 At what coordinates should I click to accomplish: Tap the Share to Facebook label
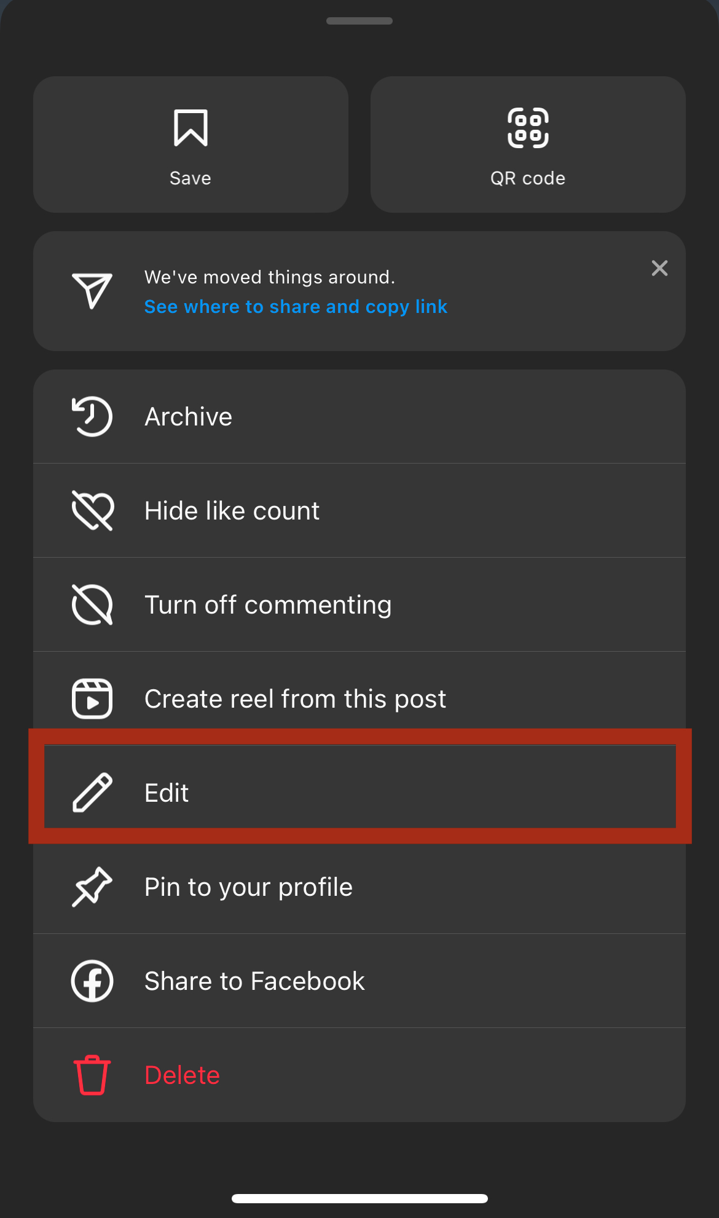(254, 981)
